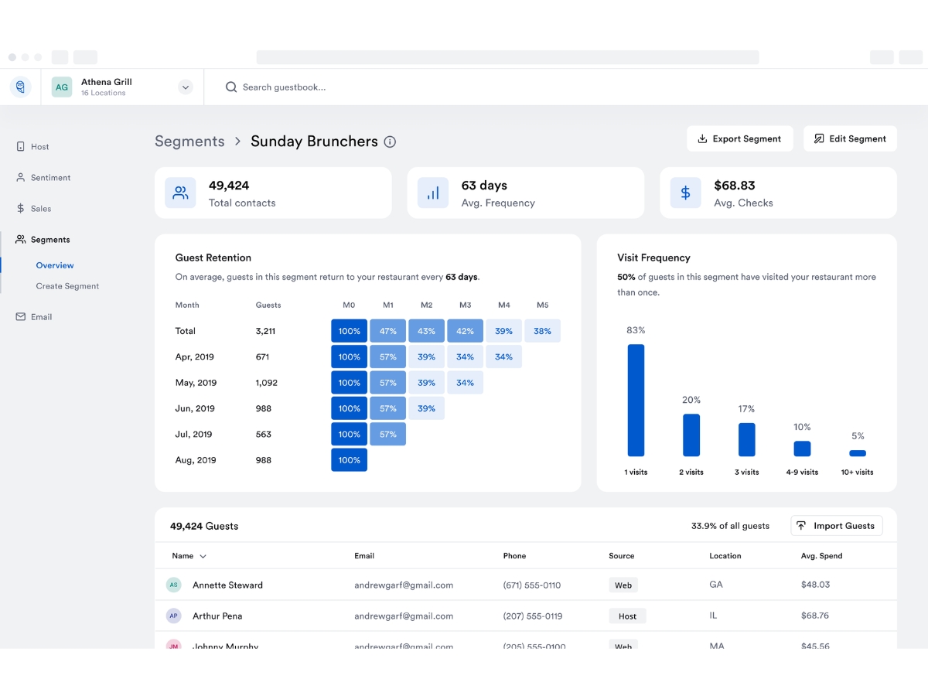This screenshot has width=928, height=696.
Task: Go back to Segments breadcrumb
Action: pos(189,142)
